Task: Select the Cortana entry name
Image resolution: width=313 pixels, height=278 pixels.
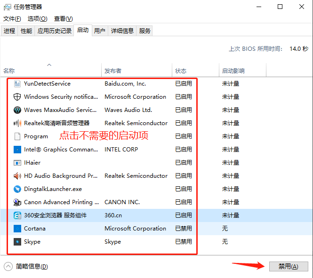Action: [x=35, y=228]
